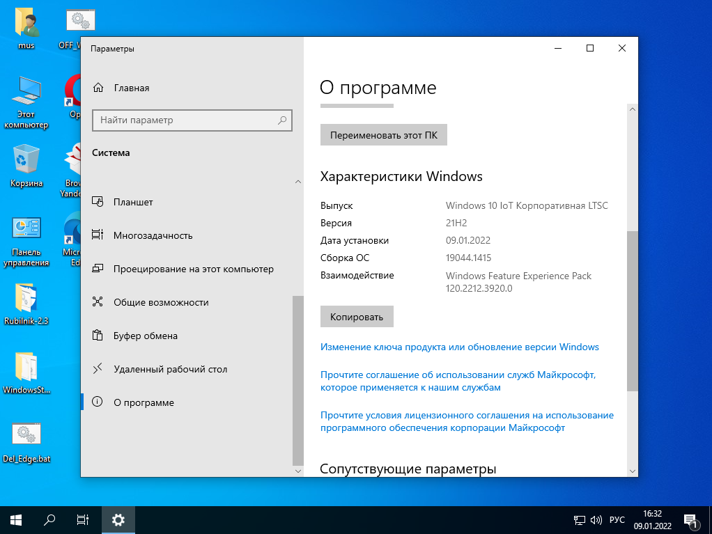Click the search magnifier in Найти параметр
Image resolution: width=712 pixels, height=534 pixels.
pos(282,120)
